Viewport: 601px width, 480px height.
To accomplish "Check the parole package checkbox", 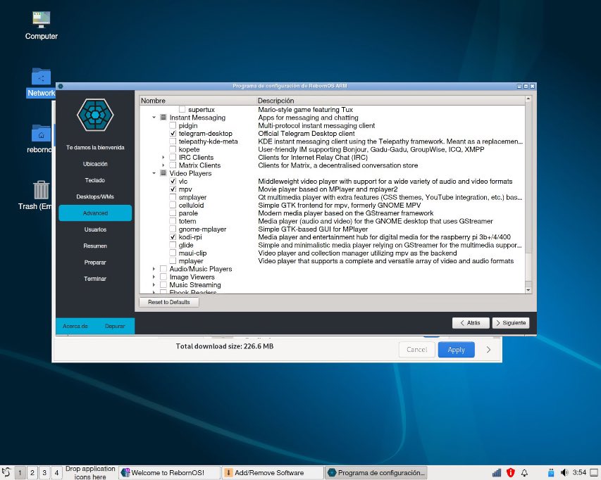I will coord(173,213).
